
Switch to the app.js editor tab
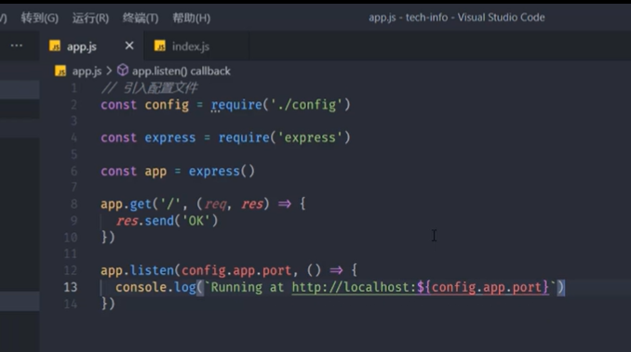tap(92, 46)
